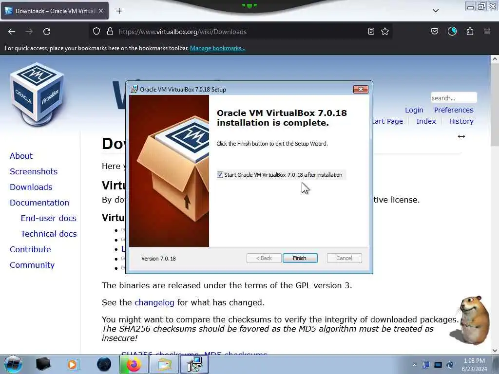Screen dimensions: 499x374
Task: Open the file explorer taskbar icon
Action: pos(164,364)
